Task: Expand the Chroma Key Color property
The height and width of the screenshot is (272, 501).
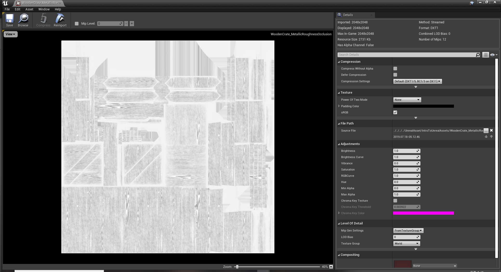Action: tap(339, 213)
